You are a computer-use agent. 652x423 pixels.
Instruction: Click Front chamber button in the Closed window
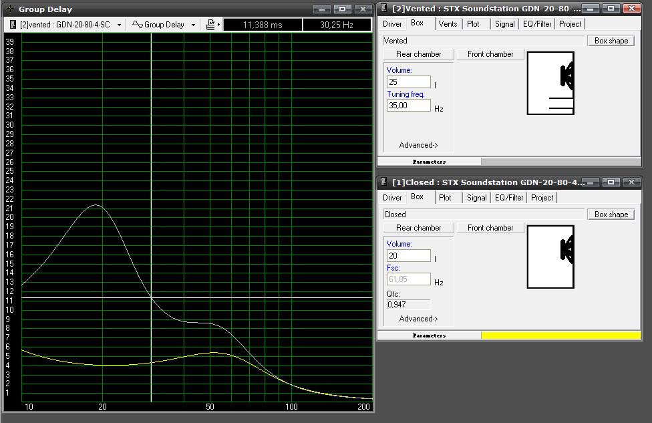(x=490, y=228)
